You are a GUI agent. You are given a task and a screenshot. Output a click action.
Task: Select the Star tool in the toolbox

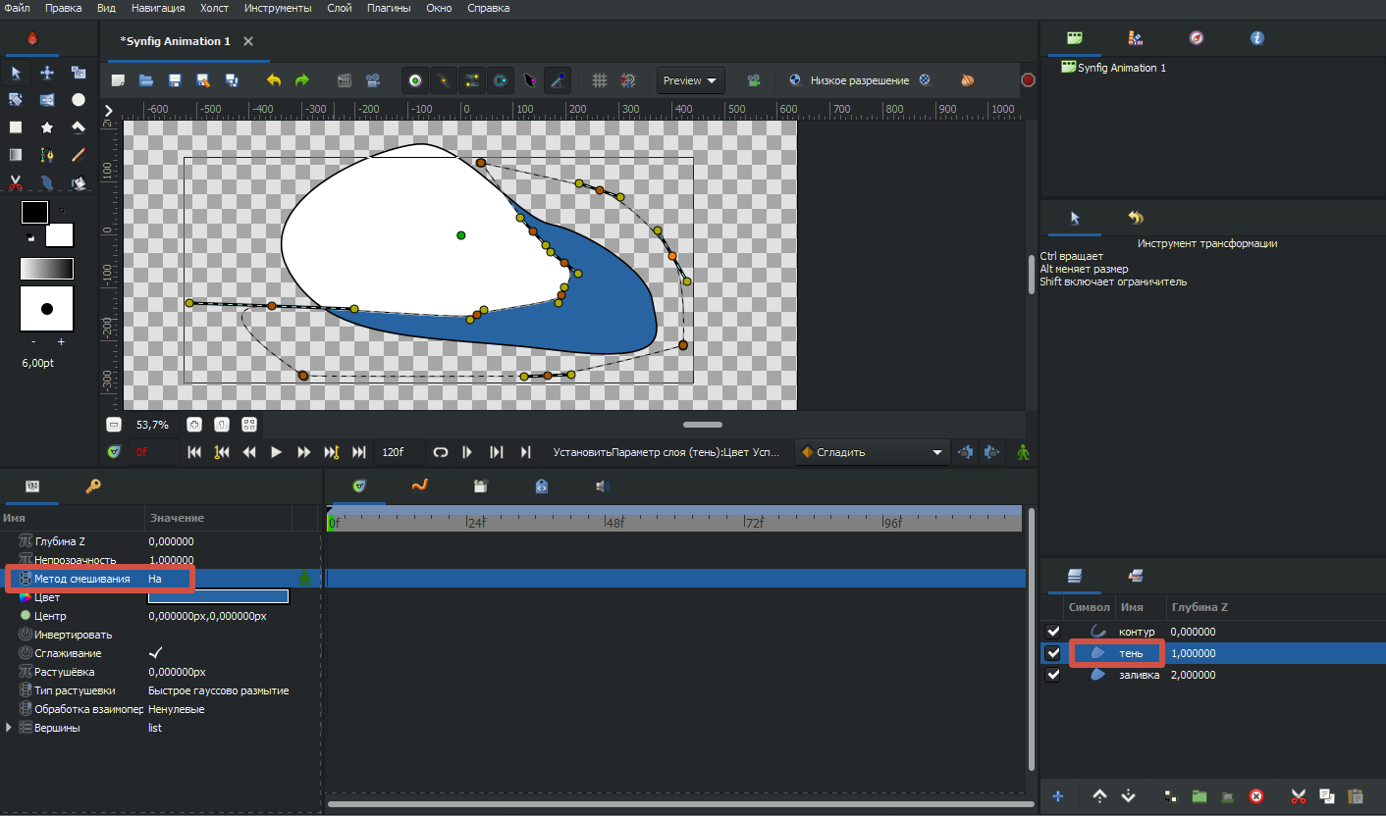click(47, 127)
